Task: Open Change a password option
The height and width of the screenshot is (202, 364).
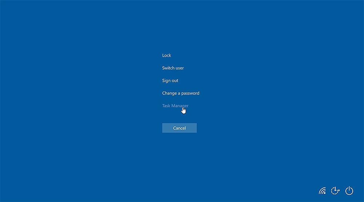Action: [181, 93]
